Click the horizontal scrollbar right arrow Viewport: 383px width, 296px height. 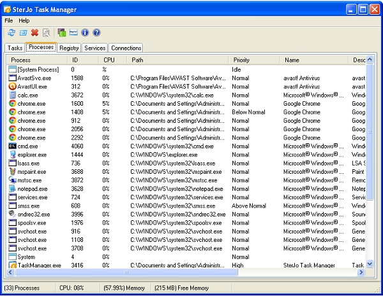pyautogui.click(x=361, y=272)
